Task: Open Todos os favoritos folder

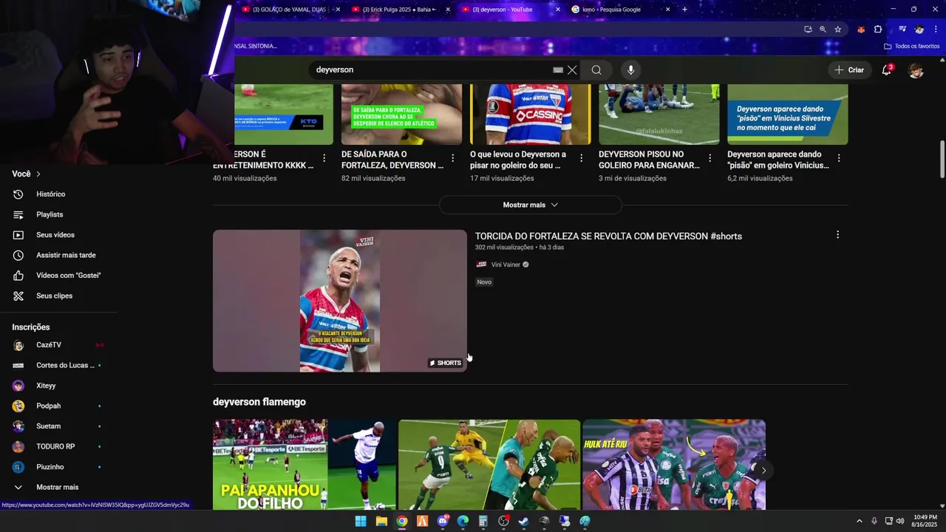Action: [x=912, y=47]
